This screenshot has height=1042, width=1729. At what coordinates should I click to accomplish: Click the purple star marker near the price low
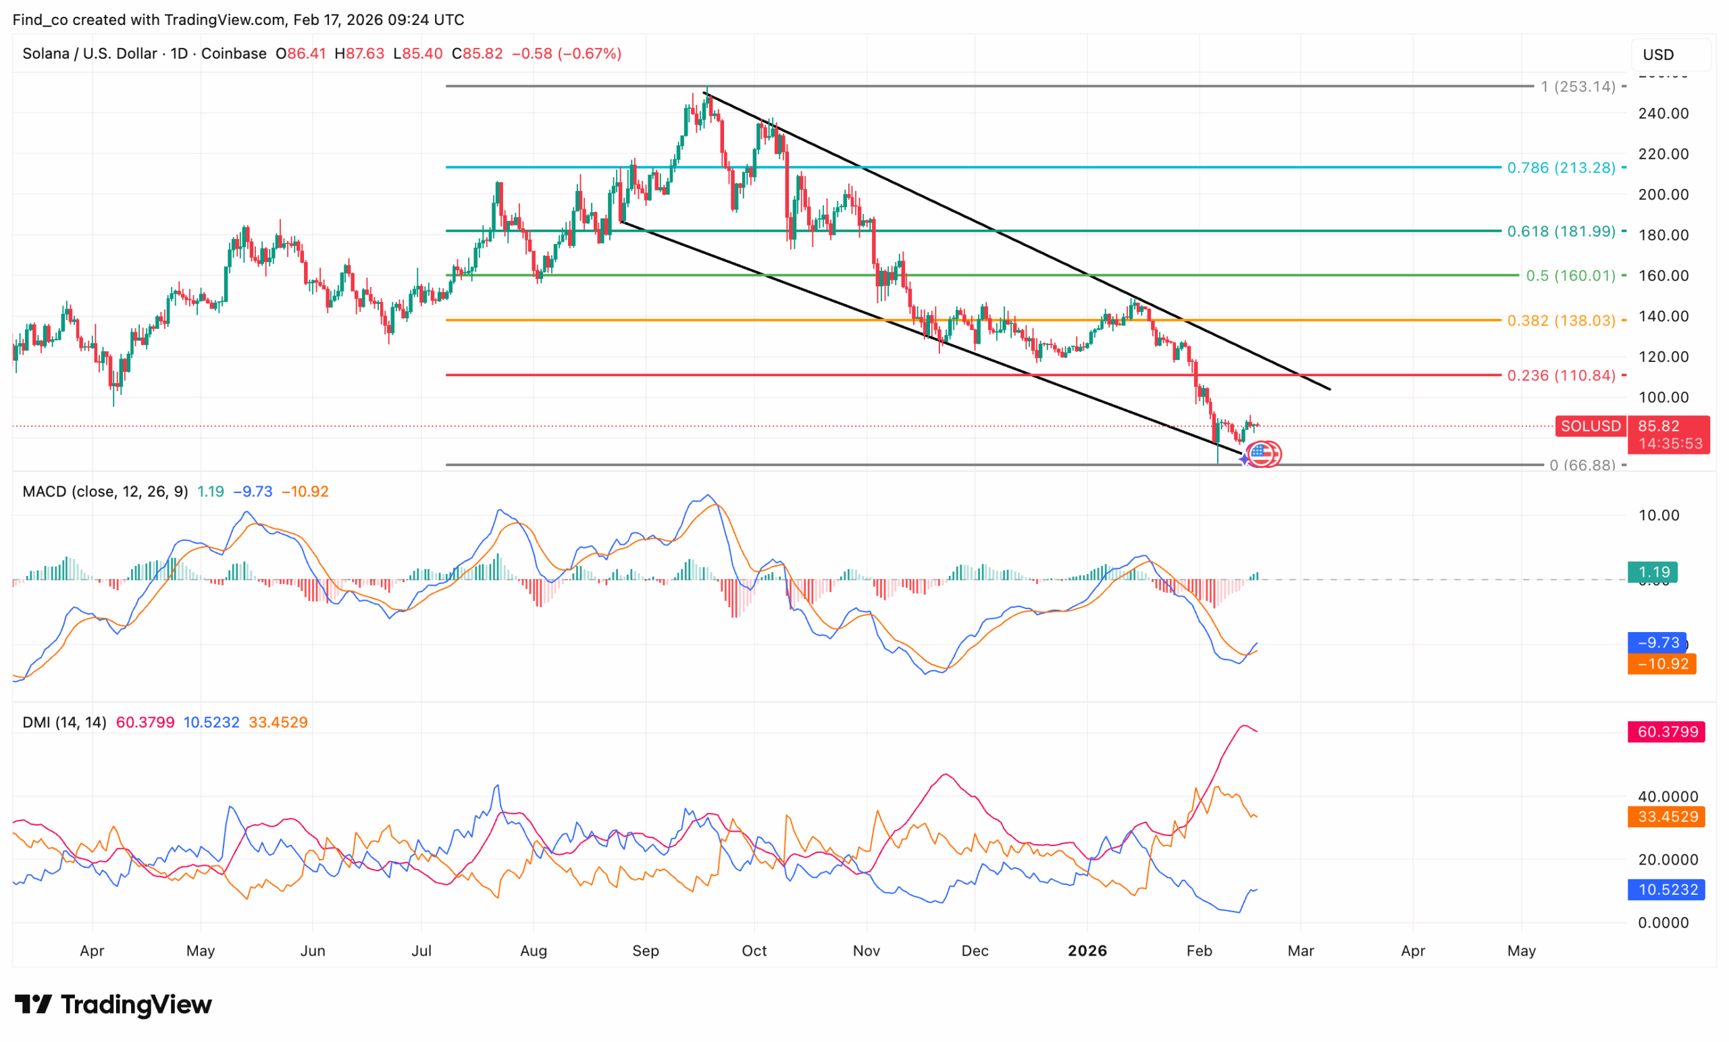click(1244, 460)
